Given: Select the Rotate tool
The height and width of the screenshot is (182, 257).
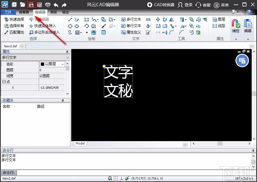Looking at the screenshot, I should [x=165, y=20].
